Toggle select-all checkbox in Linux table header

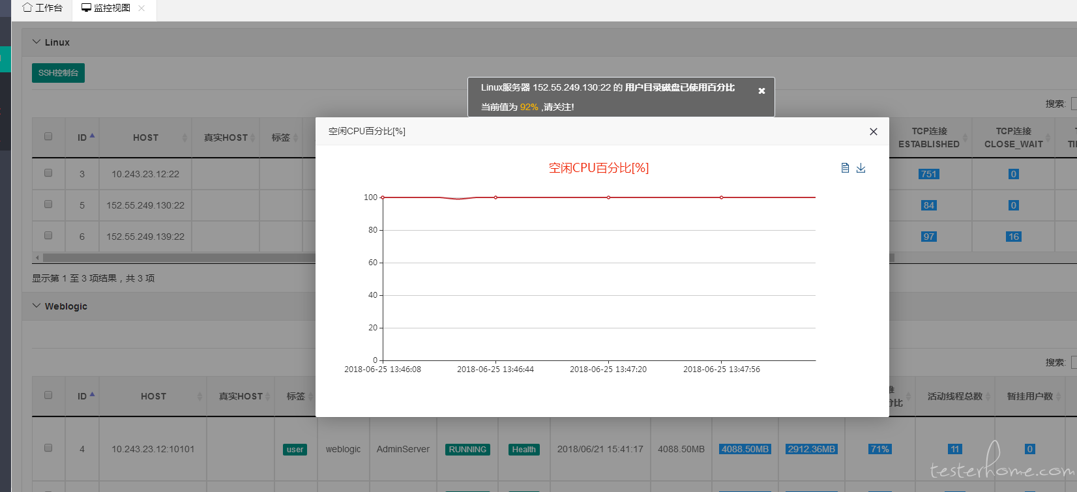coord(48,136)
